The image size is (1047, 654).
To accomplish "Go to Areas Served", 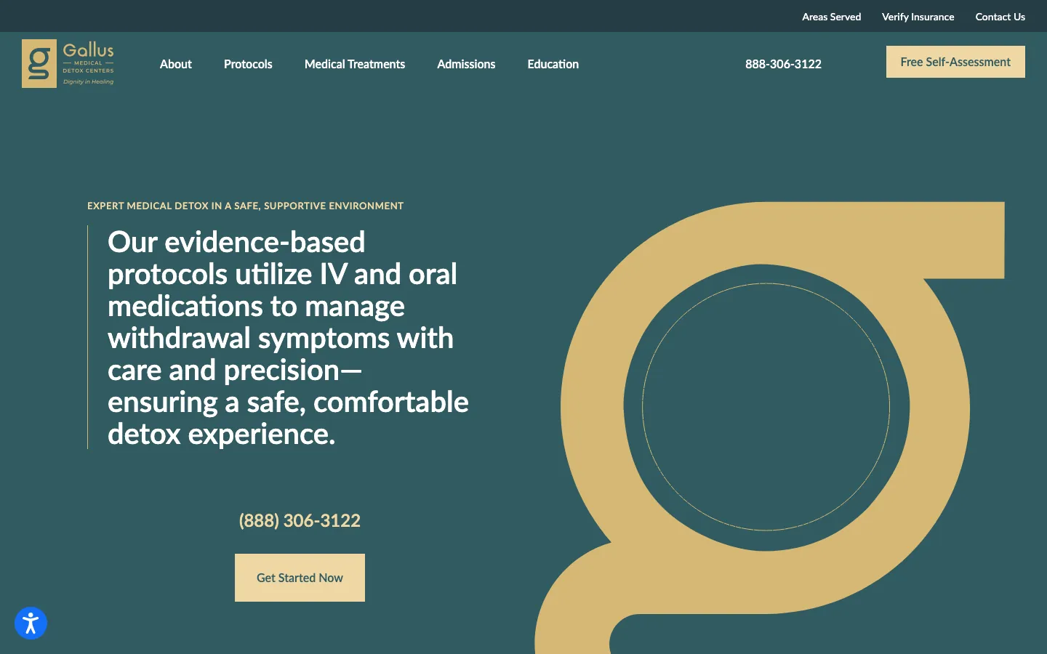I will (831, 17).
